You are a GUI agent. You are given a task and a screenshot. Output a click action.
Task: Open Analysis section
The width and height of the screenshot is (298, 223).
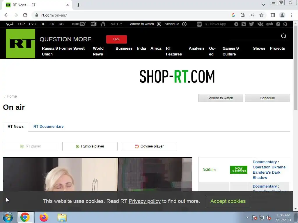[196, 48]
